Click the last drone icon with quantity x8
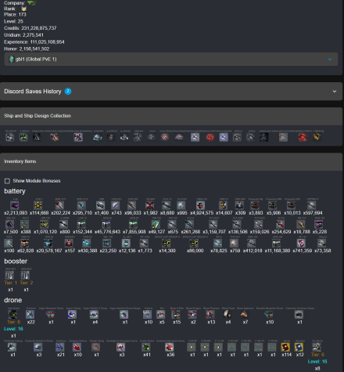Viewport: 344px width, 372px height. pos(317,347)
